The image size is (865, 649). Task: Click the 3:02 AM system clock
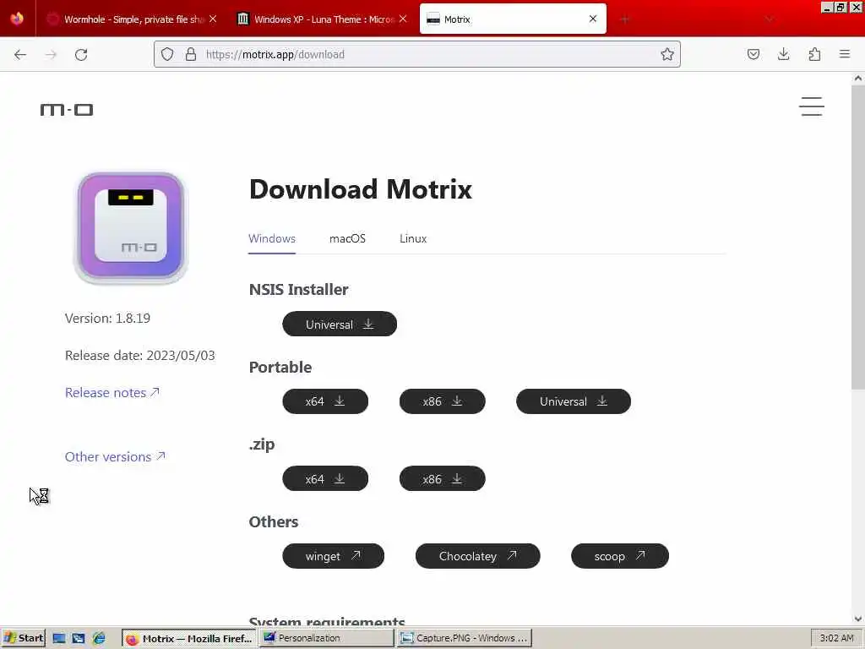pyautogui.click(x=836, y=638)
